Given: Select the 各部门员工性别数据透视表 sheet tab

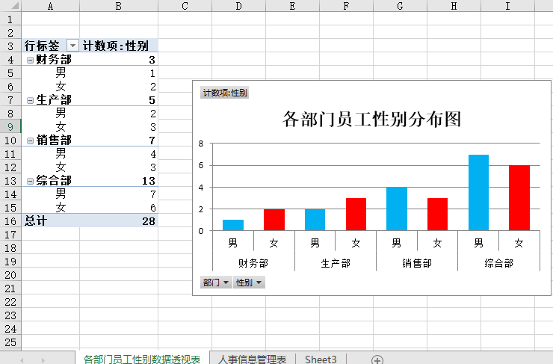Looking at the screenshot, I should coord(141,360).
